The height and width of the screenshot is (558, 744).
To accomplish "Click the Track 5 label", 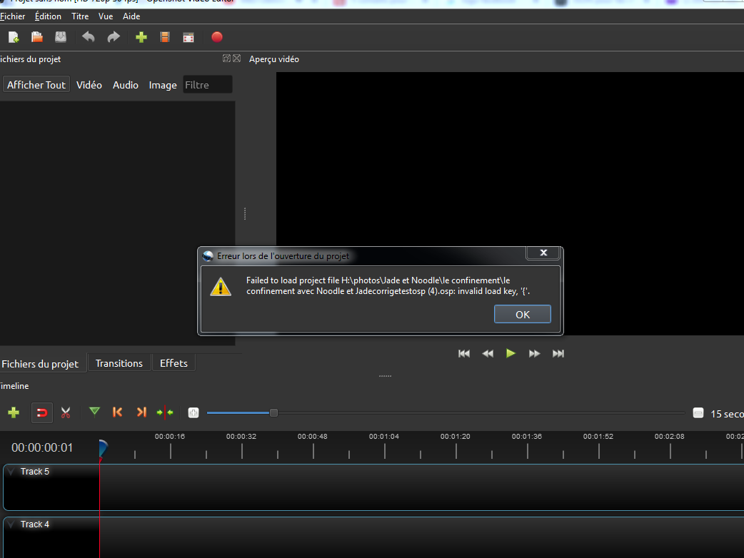I will (35, 472).
